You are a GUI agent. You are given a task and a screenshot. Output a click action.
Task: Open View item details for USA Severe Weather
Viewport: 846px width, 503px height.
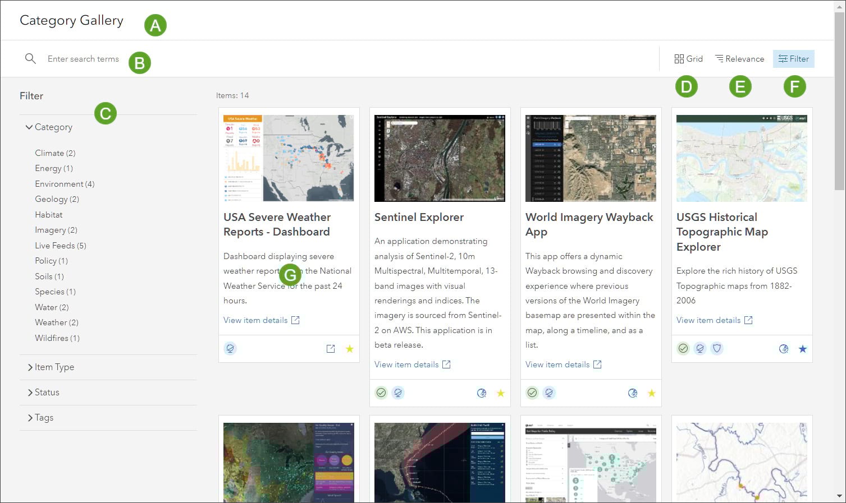[262, 320]
